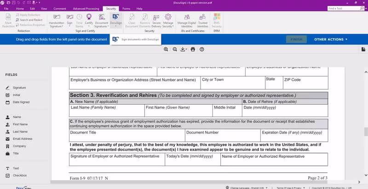The image size is (368, 189).
Task: Select the Email Address field
Action: (19, 139)
